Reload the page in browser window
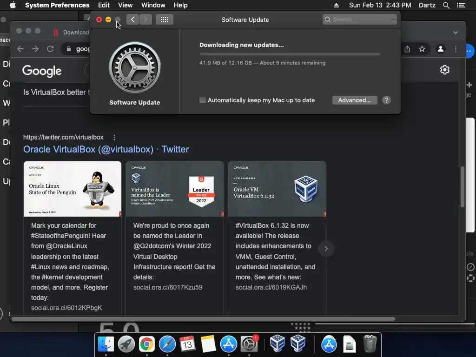Screen dimensions: 476x357 point(50,49)
